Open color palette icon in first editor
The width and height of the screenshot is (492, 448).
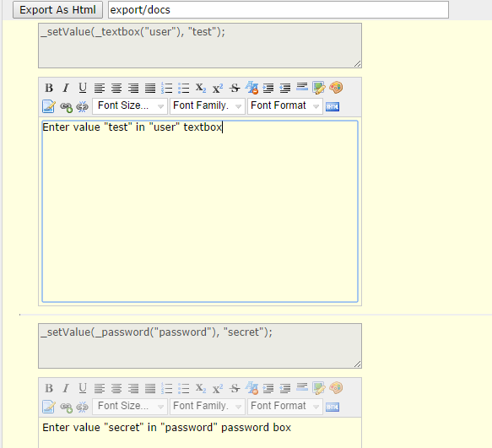pyautogui.click(x=336, y=88)
